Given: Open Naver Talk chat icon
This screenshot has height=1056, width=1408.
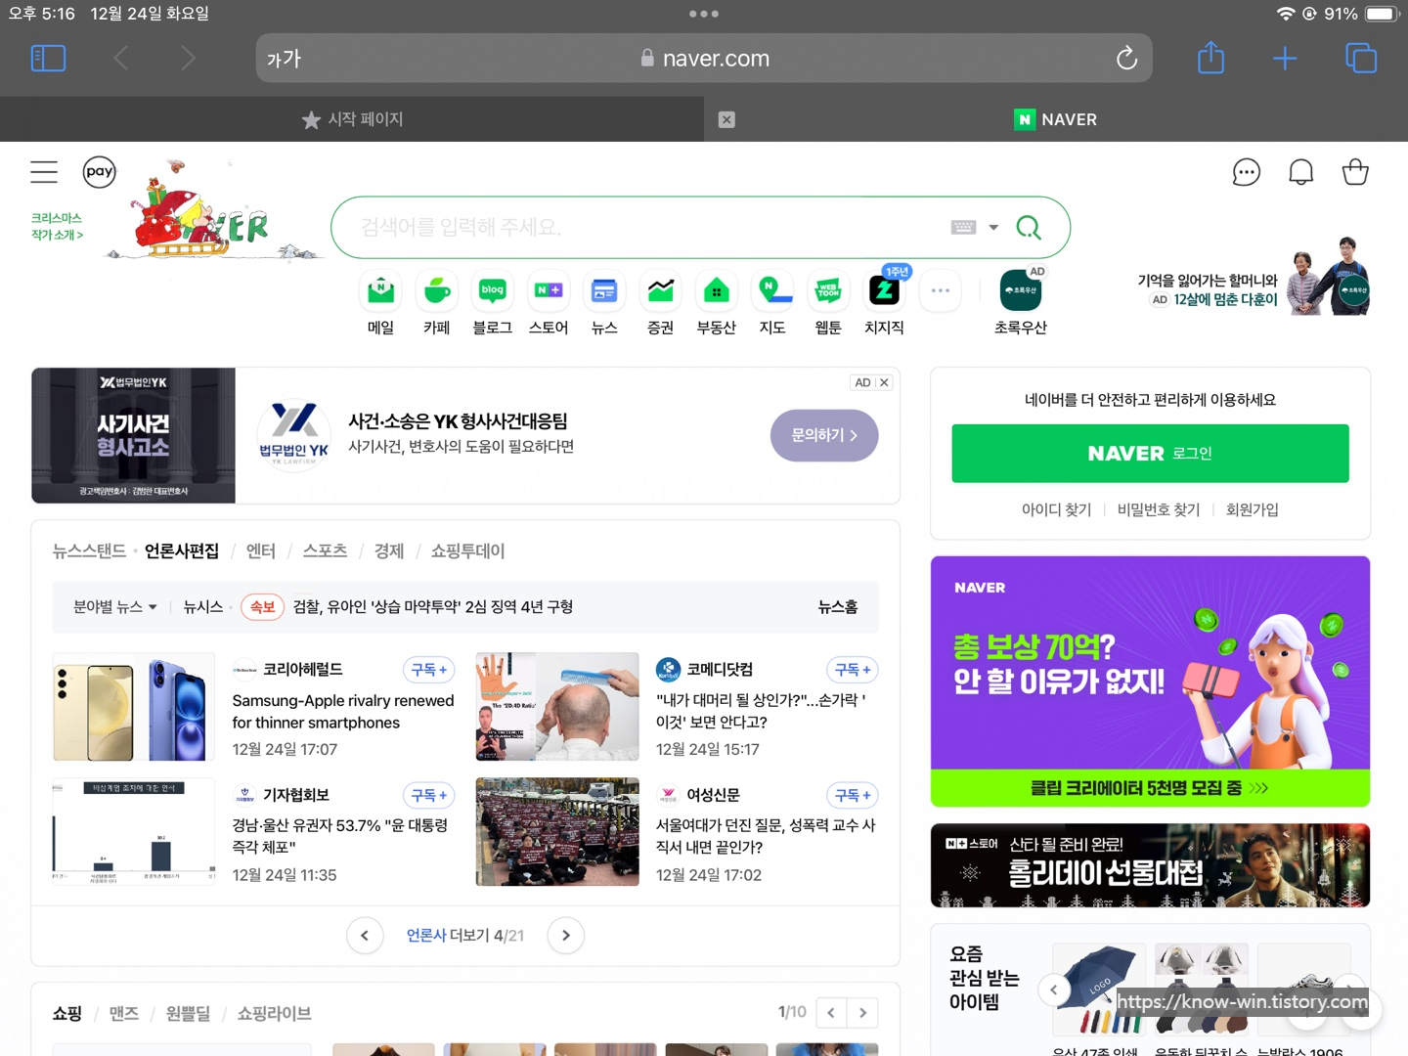Looking at the screenshot, I should (x=1247, y=173).
